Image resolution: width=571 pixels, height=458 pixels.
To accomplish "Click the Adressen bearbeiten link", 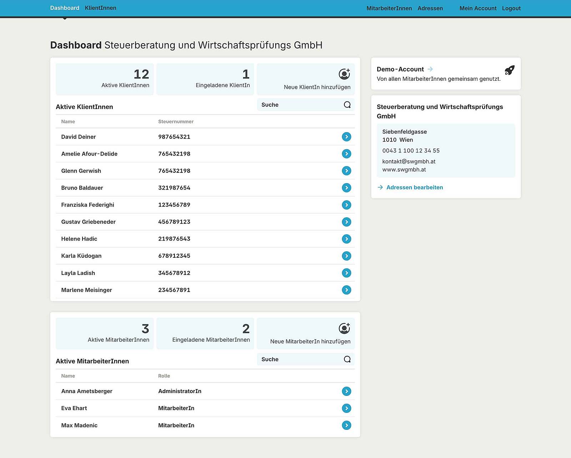I will (414, 187).
